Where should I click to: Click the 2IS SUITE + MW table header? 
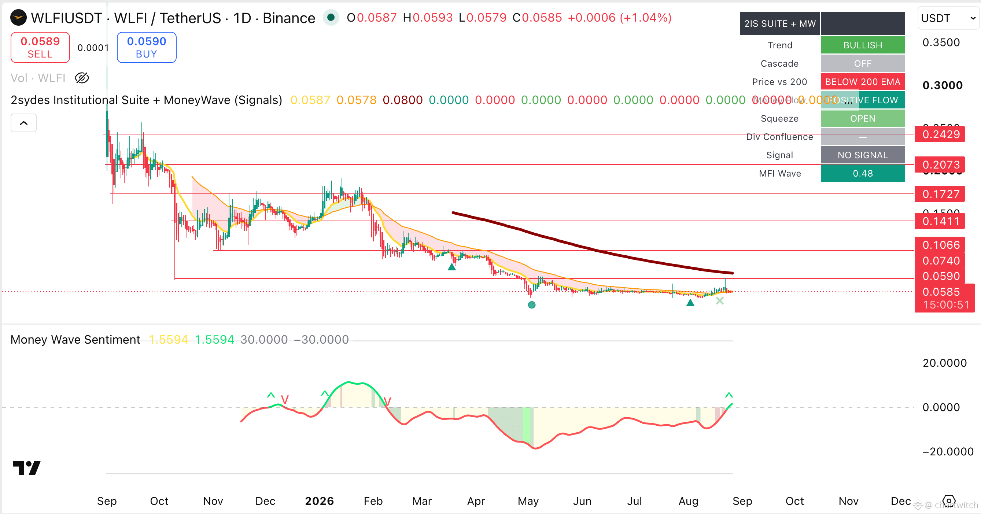point(780,23)
